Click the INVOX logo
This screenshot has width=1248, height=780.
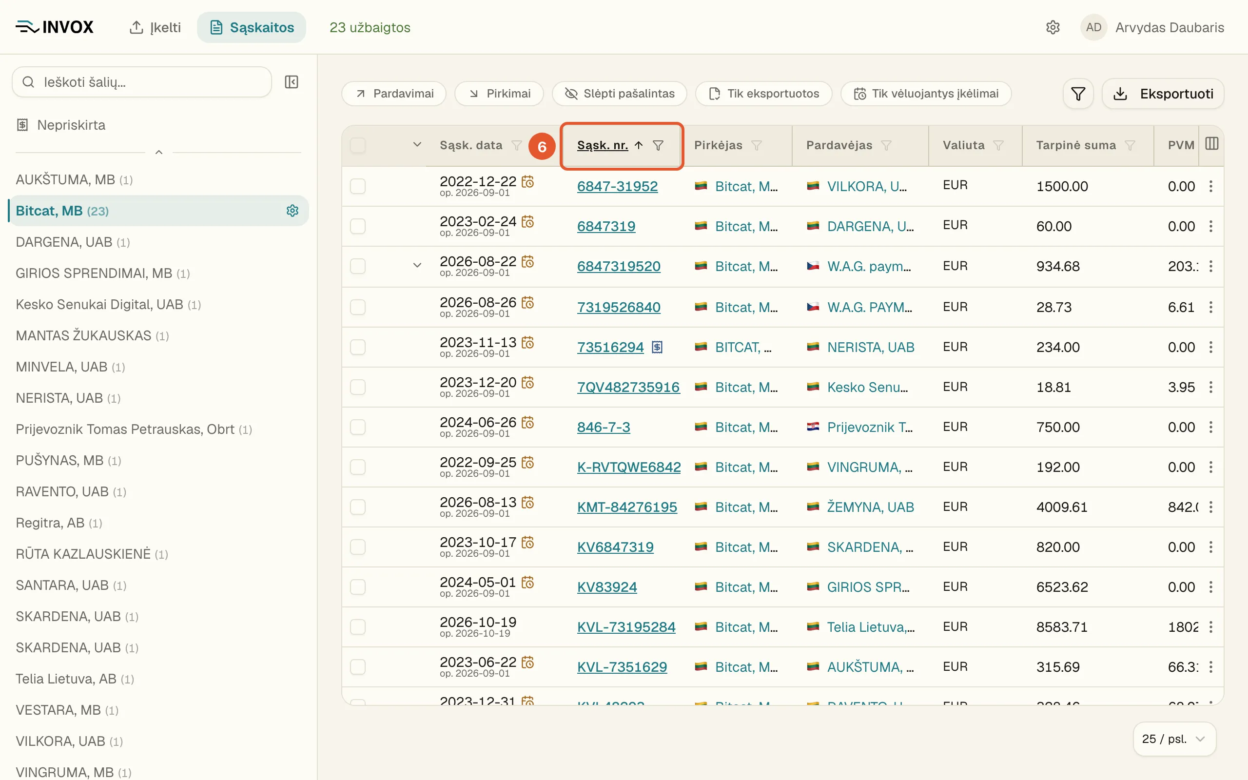click(54, 27)
